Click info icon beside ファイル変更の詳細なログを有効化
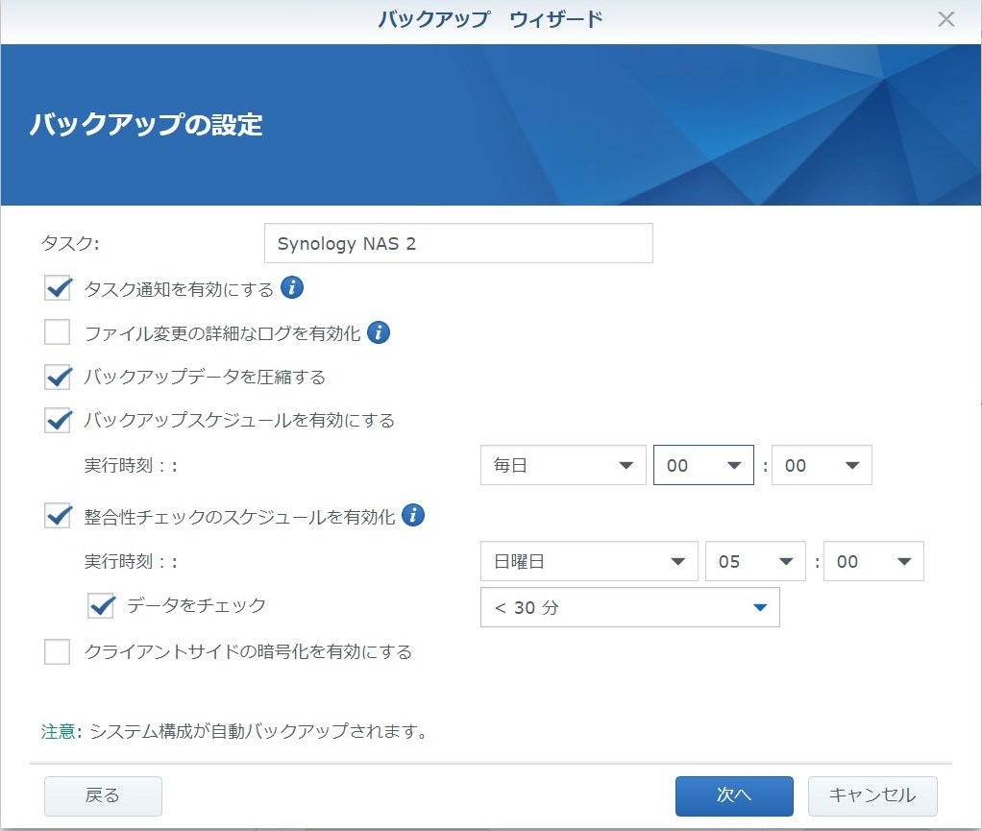Viewport: 982px width, 831px height. (379, 333)
